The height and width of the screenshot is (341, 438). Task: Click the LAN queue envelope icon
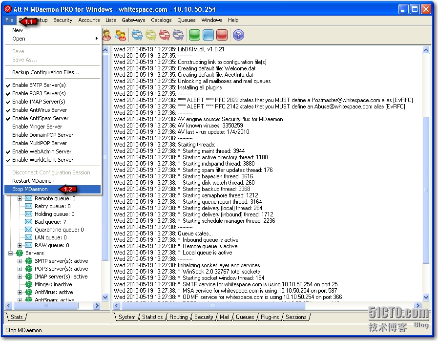(28, 237)
